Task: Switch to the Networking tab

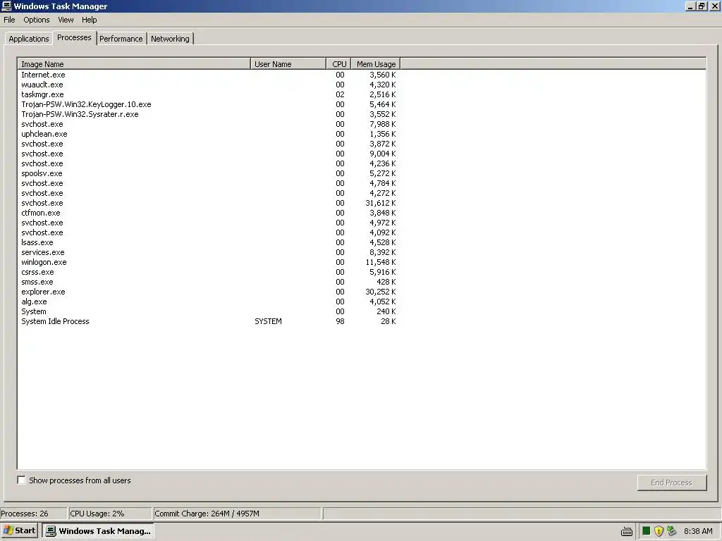Action: pos(170,39)
